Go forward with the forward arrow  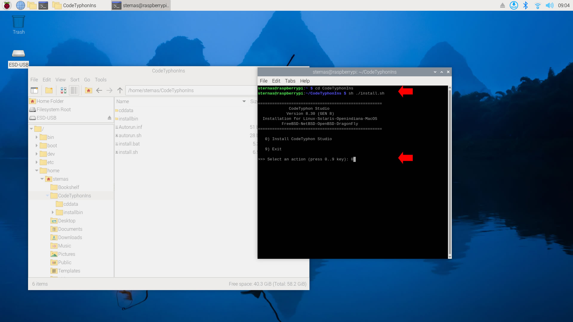tap(110, 90)
